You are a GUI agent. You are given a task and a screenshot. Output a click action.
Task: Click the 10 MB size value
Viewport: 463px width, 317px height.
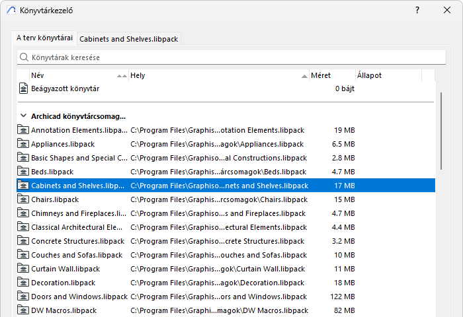point(345,255)
